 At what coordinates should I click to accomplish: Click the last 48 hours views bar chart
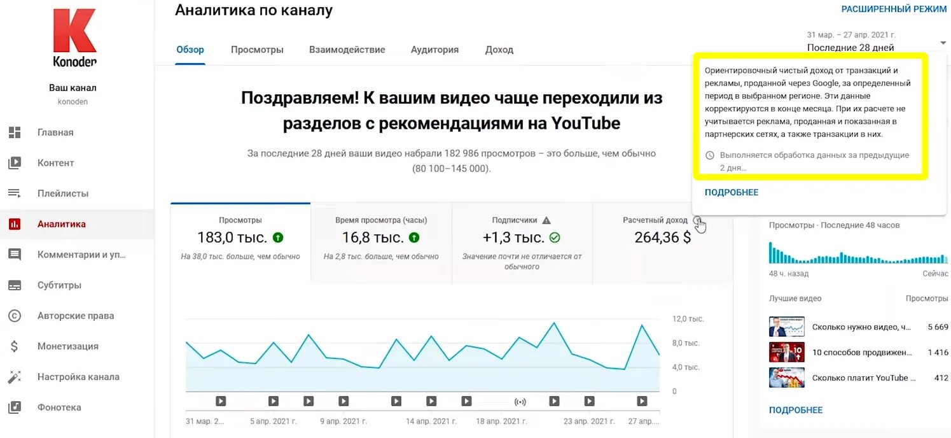point(858,253)
